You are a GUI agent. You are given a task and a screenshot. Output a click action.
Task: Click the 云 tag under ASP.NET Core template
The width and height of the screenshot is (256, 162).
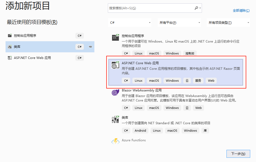pyautogui.click(x=187, y=81)
